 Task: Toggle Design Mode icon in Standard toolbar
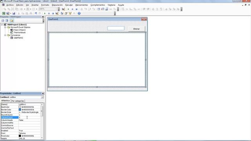click(x=57, y=13)
